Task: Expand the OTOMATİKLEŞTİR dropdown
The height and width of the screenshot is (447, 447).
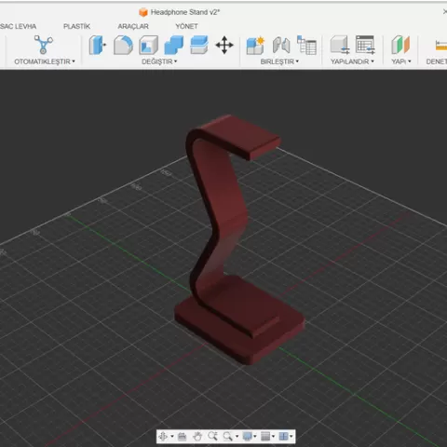Action: pos(45,61)
